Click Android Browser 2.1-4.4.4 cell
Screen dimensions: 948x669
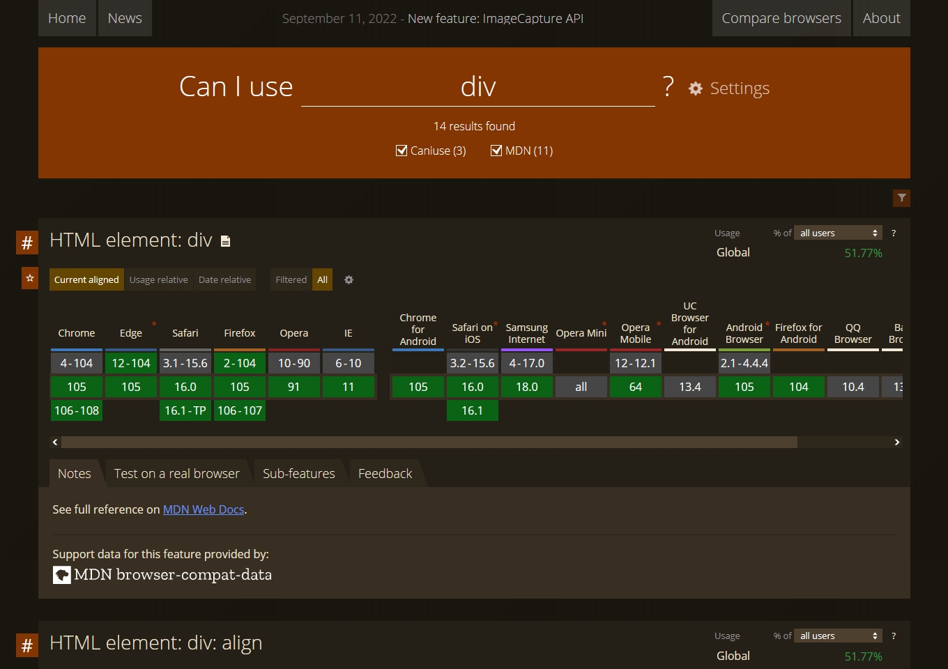(744, 363)
